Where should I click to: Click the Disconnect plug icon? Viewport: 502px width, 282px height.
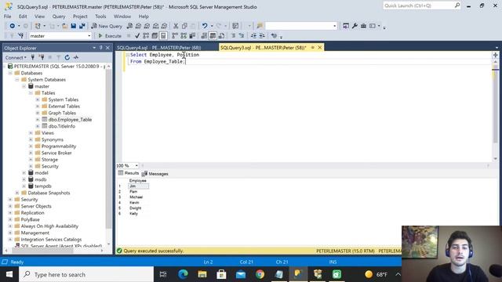coord(42,57)
